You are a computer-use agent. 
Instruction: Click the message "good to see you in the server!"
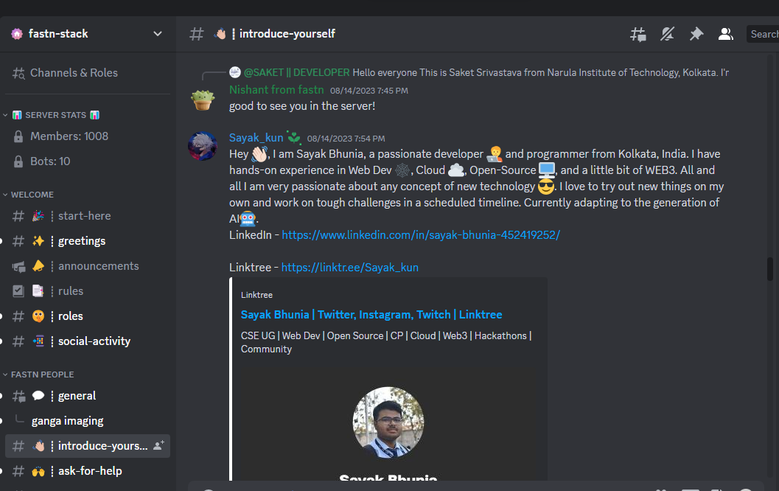(x=302, y=106)
